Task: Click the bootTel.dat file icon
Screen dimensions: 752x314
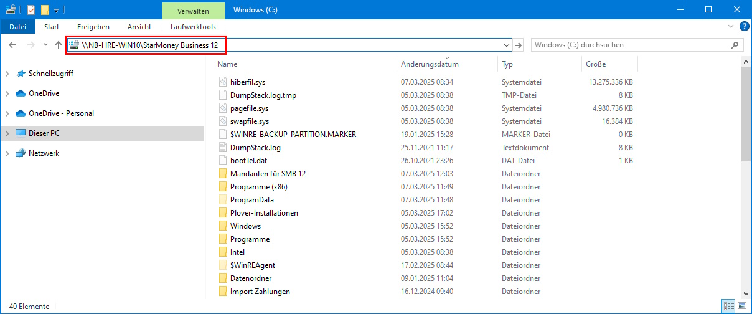Action: point(223,160)
